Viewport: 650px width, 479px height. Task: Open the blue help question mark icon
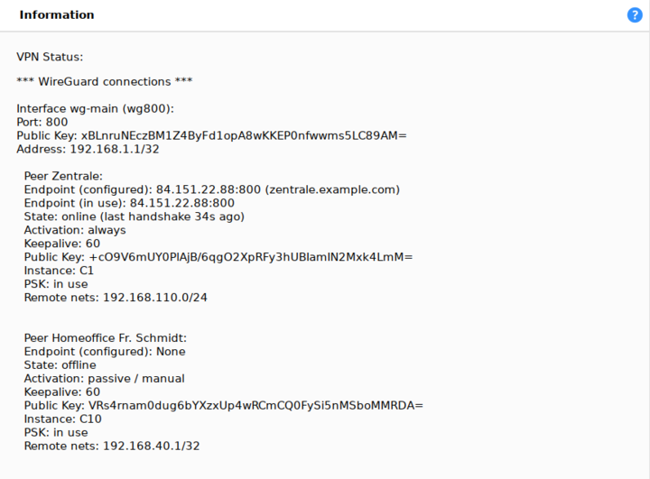click(x=635, y=15)
